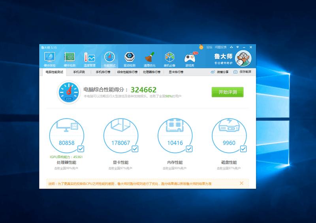316x223 pixels.
Task: Click the 磁盘性能 label
Action: click(x=229, y=163)
